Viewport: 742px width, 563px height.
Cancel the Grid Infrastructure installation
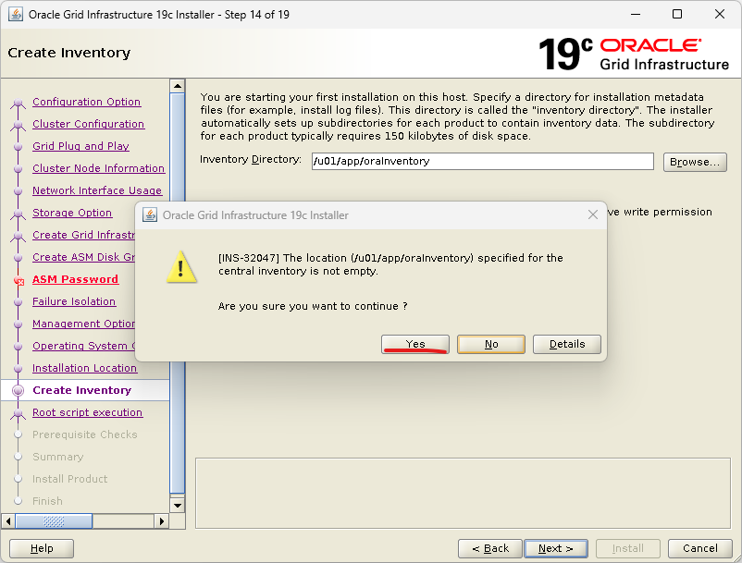pyautogui.click(x=699, y=548)
